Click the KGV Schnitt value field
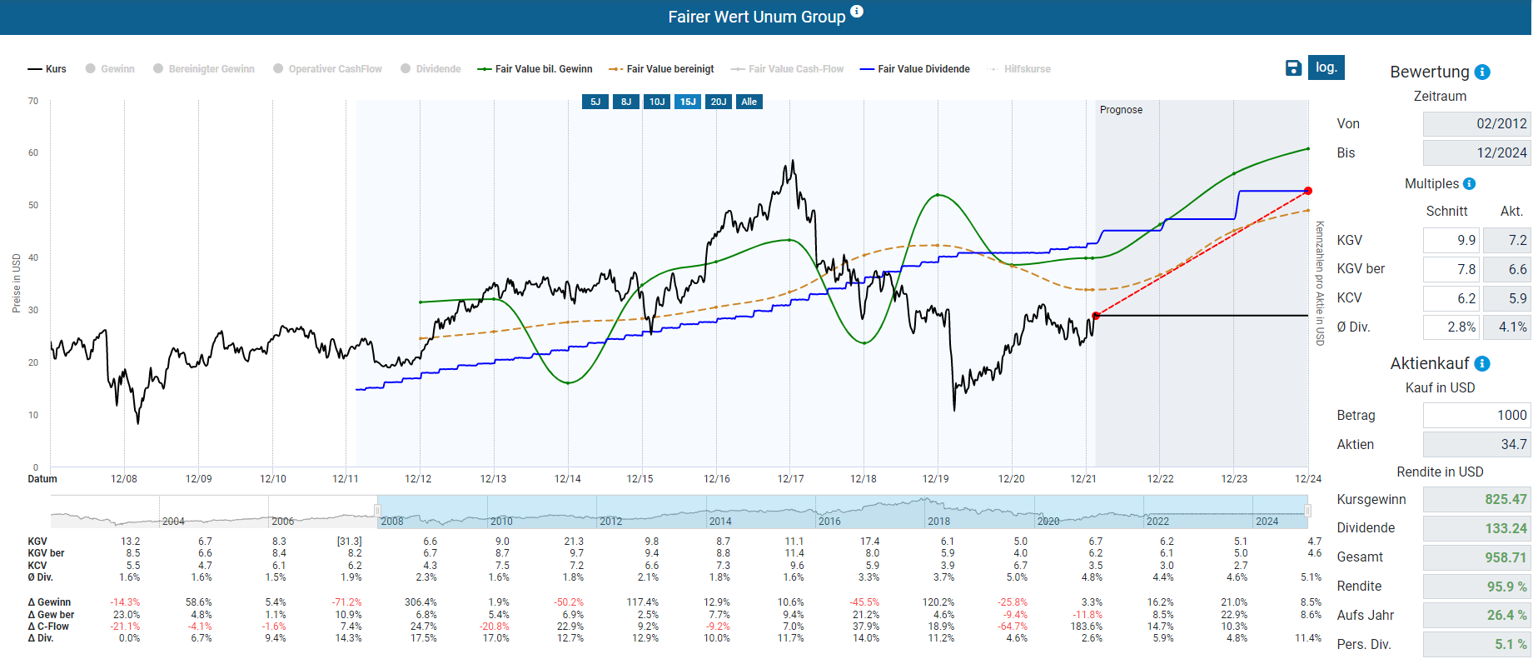The width and height of the screenshot is (1533, 664). tap(1451, 240)
